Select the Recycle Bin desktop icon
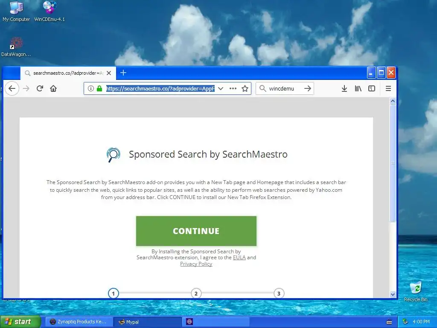 416,291
